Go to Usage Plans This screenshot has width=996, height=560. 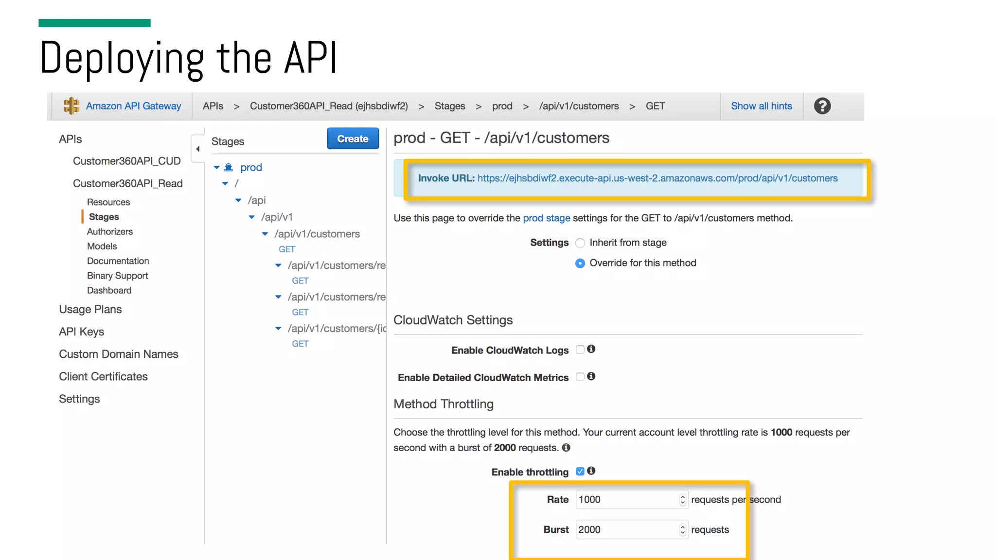[x=90, y=309]
